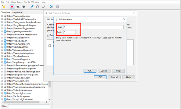Expand the www.tiaofangzi.com node
Screen dimensions: 181x109
click(x=2, y=53)
